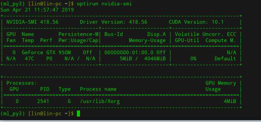The image size is (261, 122).
Task: Click the '/usr/lib/Xorg' process name
Action: point(100,101)
